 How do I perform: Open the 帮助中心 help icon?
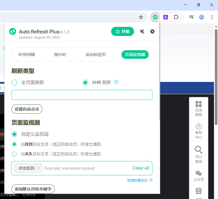pyautogui.click(x=199, y=131)
